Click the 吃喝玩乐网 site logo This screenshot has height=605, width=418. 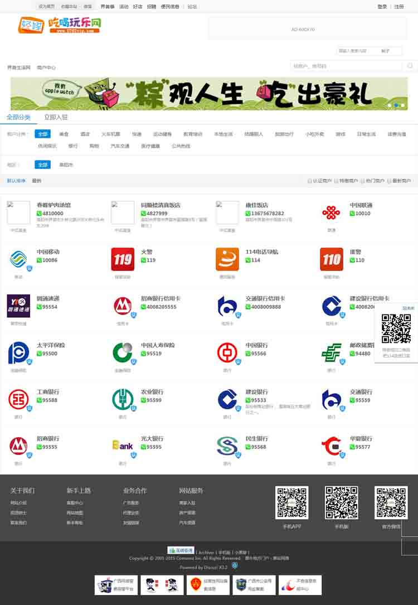pyautogui.click(x=60, y=25)
